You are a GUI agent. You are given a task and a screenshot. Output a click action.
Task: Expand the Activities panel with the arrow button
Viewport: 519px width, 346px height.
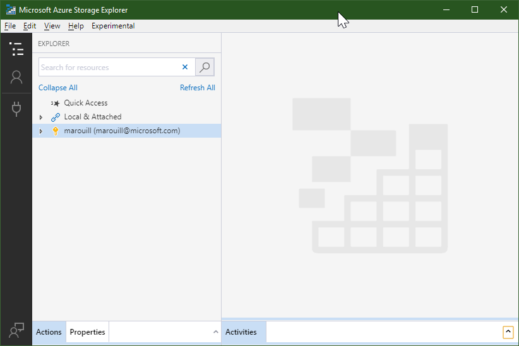point(508,331)
